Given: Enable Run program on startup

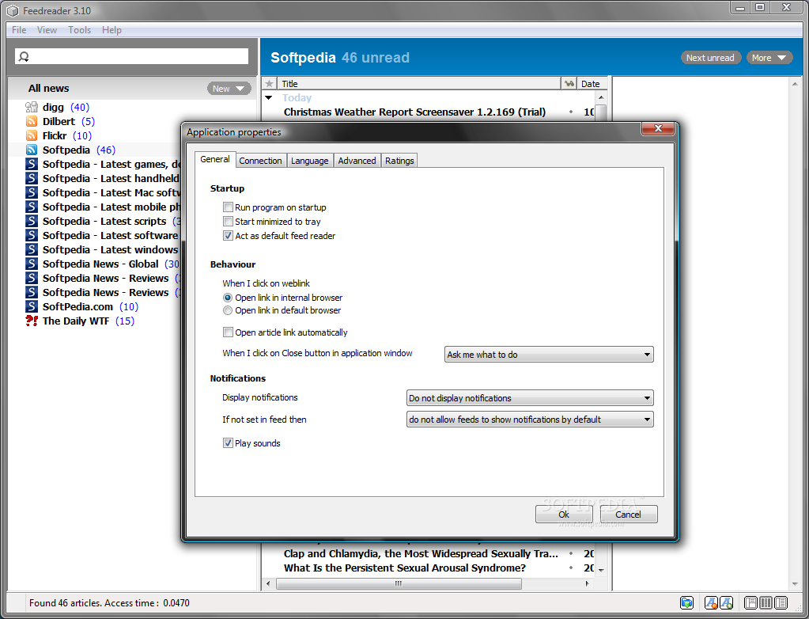Looking at the screenshot, I should tap(228, 207).
